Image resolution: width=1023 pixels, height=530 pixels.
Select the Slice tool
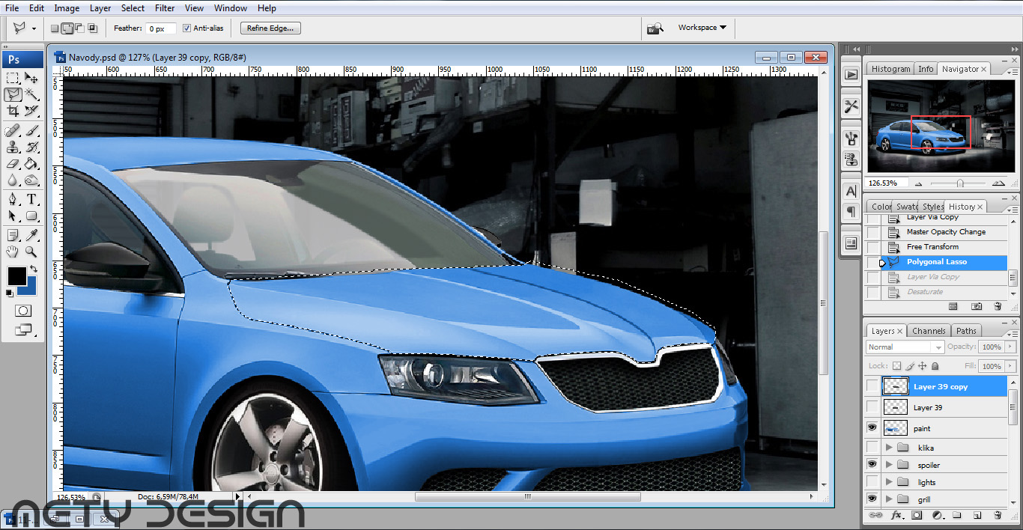(x=31, y=111)
